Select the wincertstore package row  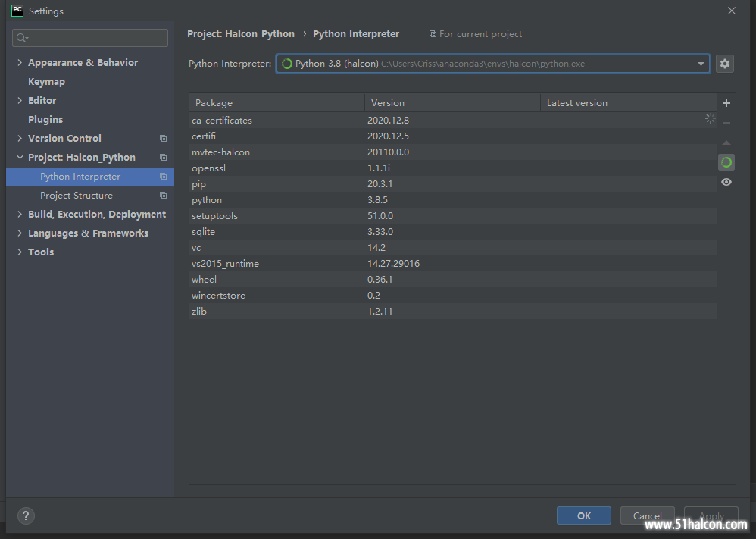(x=452, y=296)
